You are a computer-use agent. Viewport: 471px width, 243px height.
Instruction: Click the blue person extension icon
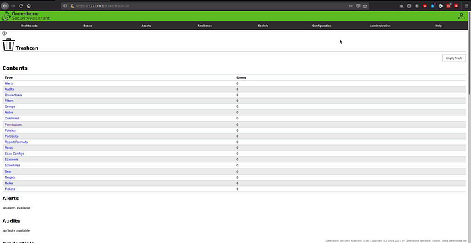tap(433, 6)
